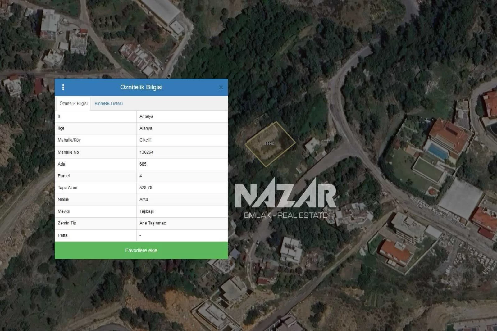The image size is (497, 331).
Task: Select the Ana Taşınmaz value
Action: (153, 223)
